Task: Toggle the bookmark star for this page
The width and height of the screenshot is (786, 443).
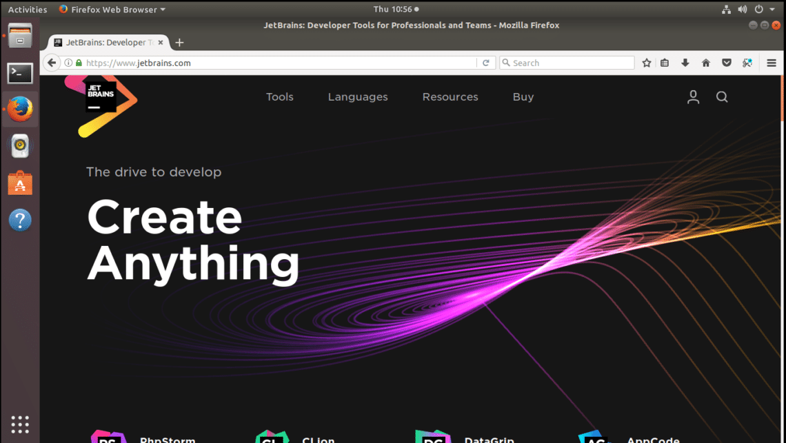Action: [646, 62]
